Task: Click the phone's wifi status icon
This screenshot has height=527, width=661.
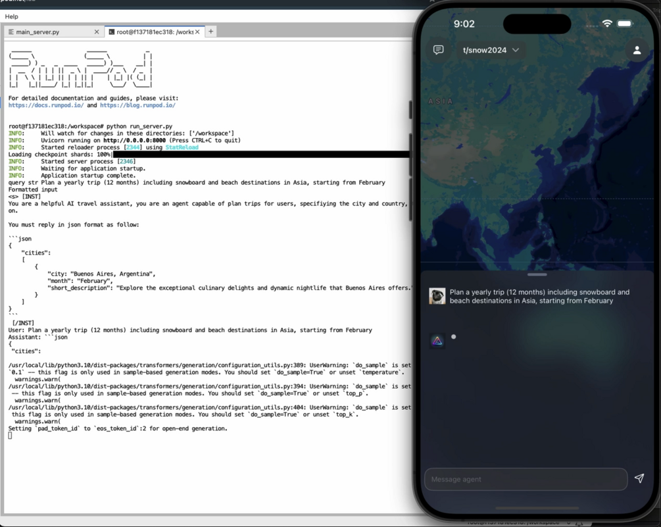Action: click(606, 24)
